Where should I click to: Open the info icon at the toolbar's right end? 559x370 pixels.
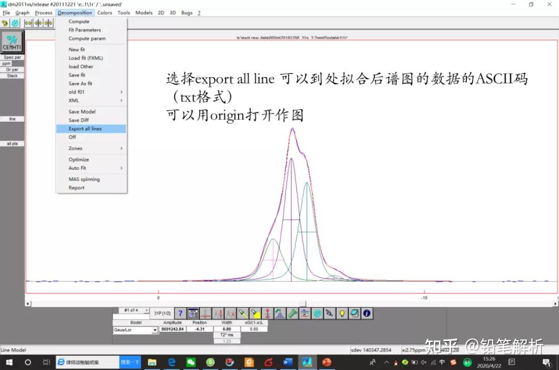(x=366, y=313)
